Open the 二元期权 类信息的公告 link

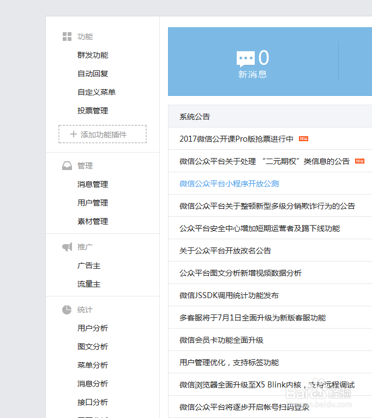point(265,161)
